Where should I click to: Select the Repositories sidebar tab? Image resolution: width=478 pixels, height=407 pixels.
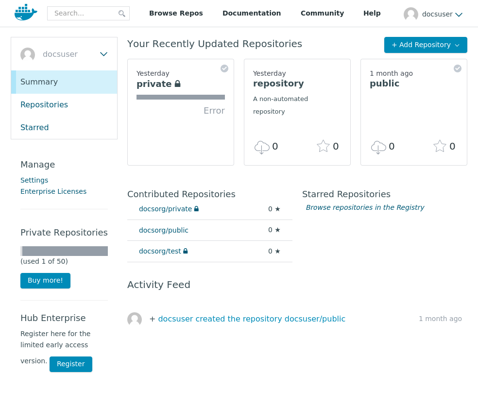pyautogui.click(x=44, y=104)
